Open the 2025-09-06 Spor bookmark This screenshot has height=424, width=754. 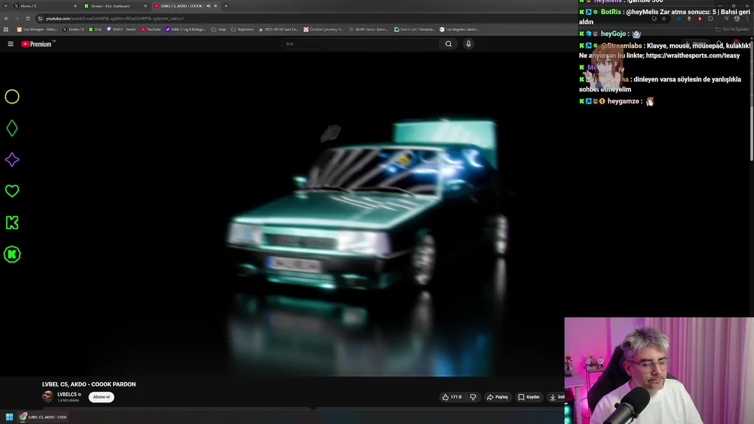(279, 29)
